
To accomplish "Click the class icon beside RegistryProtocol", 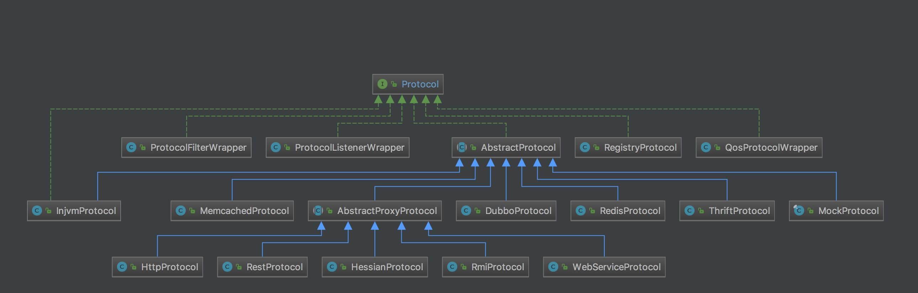I will pyautogui.click(x=585, y=148).
